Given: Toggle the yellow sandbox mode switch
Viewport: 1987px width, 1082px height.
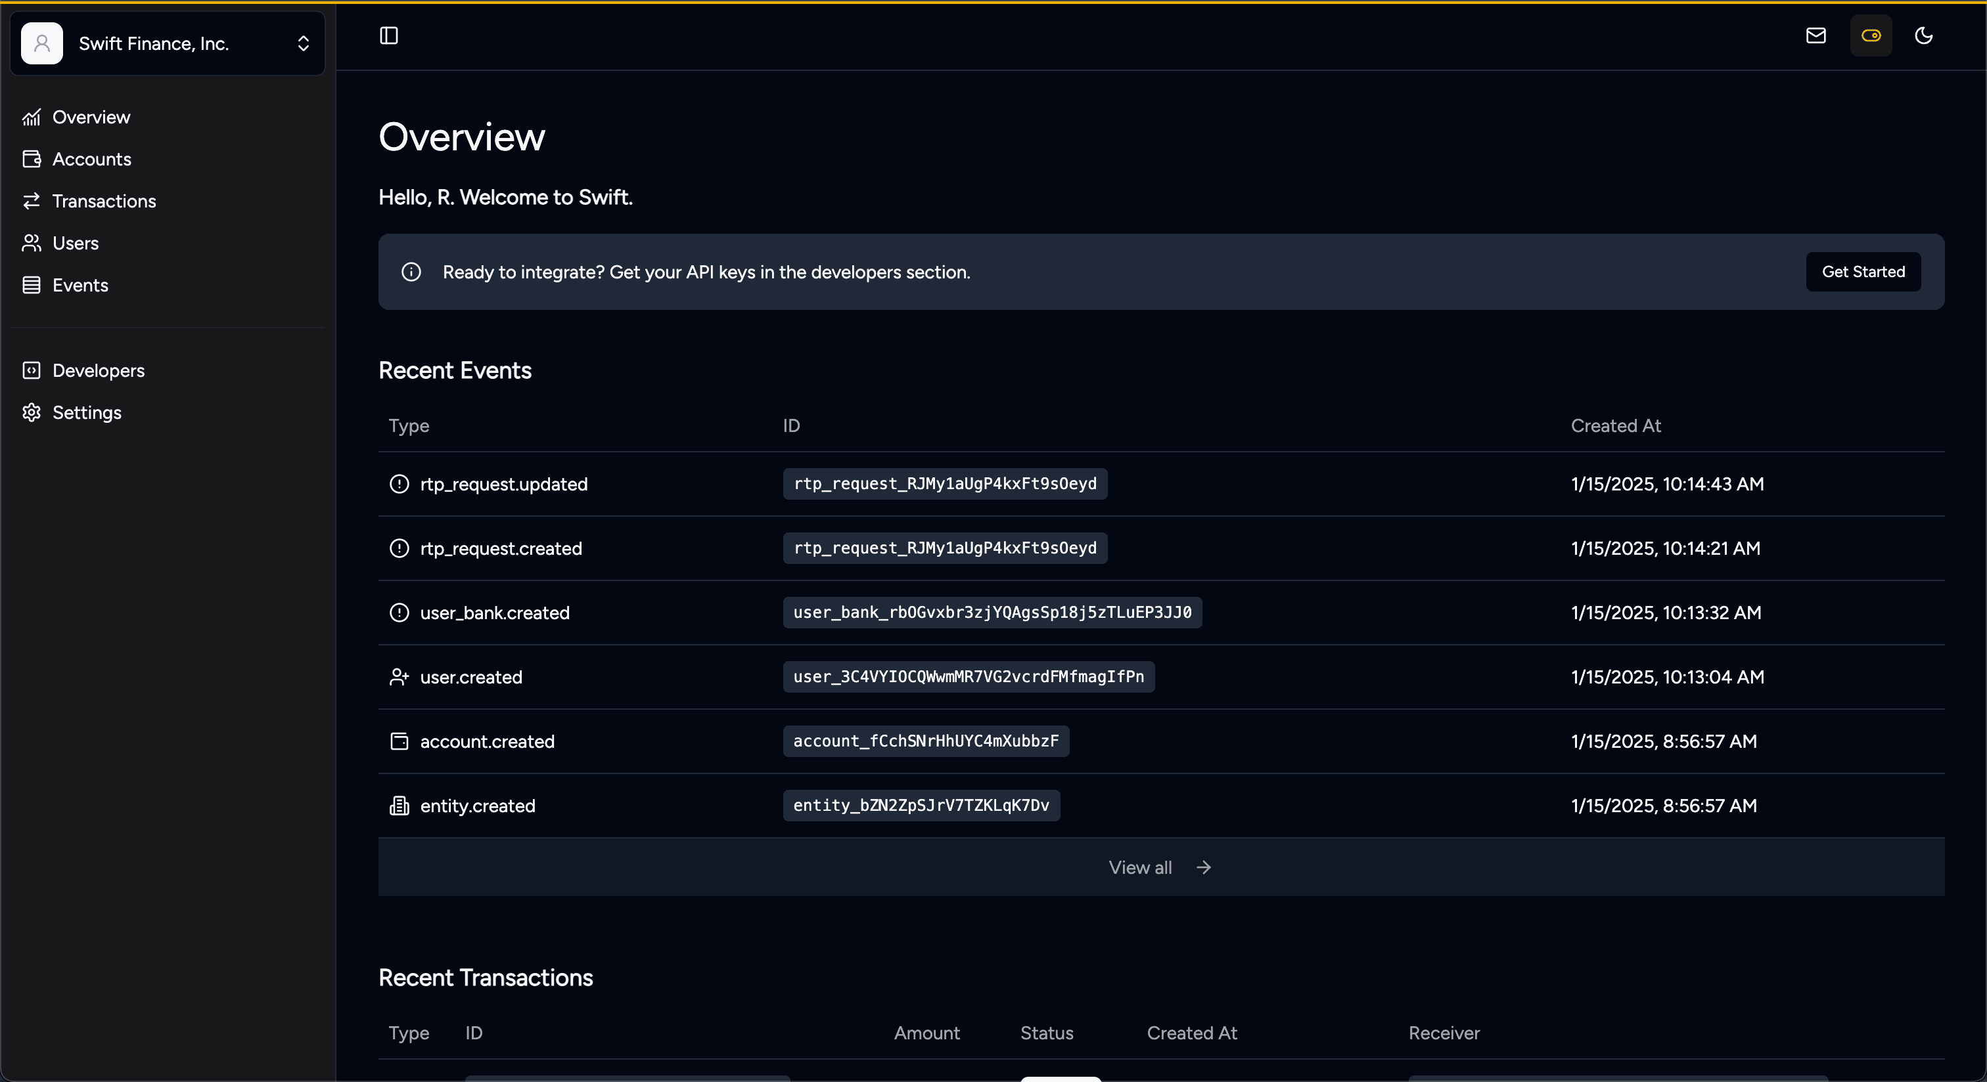Looking at the screenshot, I should 1871,35.
